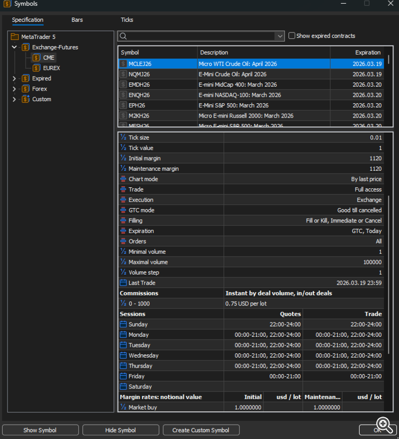The width and height of the screenshot is (399, 439).
Task: Collapse the Exchange-Futures tree node
Action: pyautogui.click(x=14, y=47)
